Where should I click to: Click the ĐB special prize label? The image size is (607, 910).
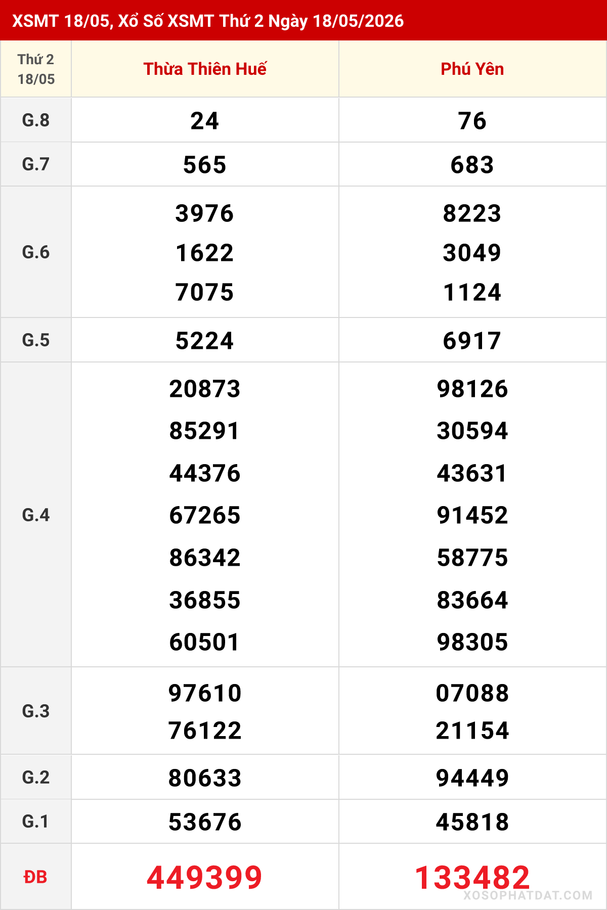[35, 877]
